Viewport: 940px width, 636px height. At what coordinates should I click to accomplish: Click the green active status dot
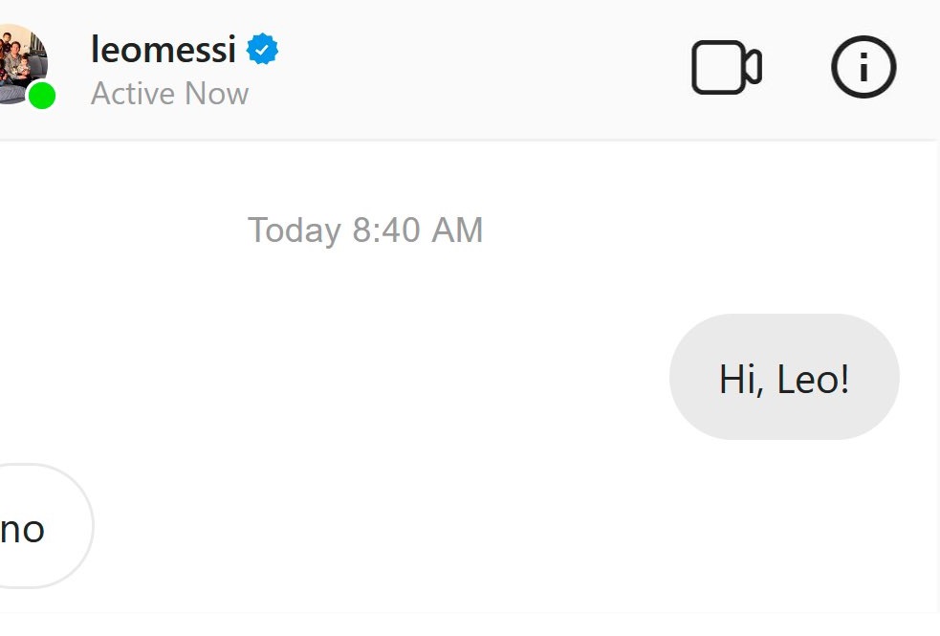[41, 95]
